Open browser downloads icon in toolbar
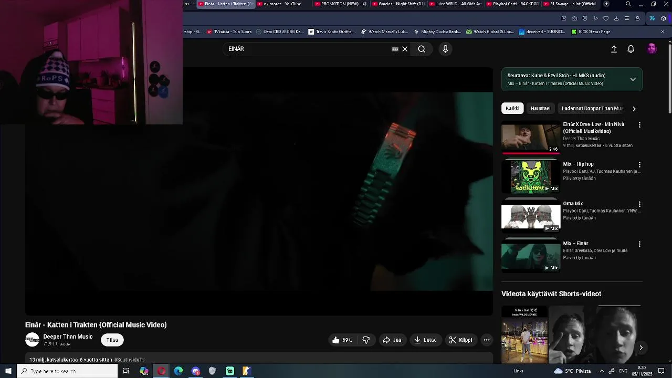Image resolution: width=672 pixels, height=378 pixels. coord(616,18)
